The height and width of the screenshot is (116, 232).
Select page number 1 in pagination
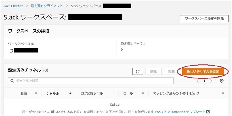[x=204, y=81]
